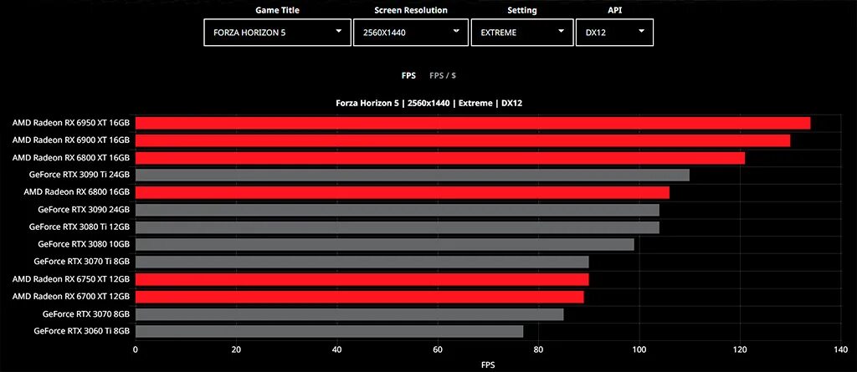Click the 80 tick on the x-axis
This screenshot has height=372, width=857.
(x=538, y=349)
